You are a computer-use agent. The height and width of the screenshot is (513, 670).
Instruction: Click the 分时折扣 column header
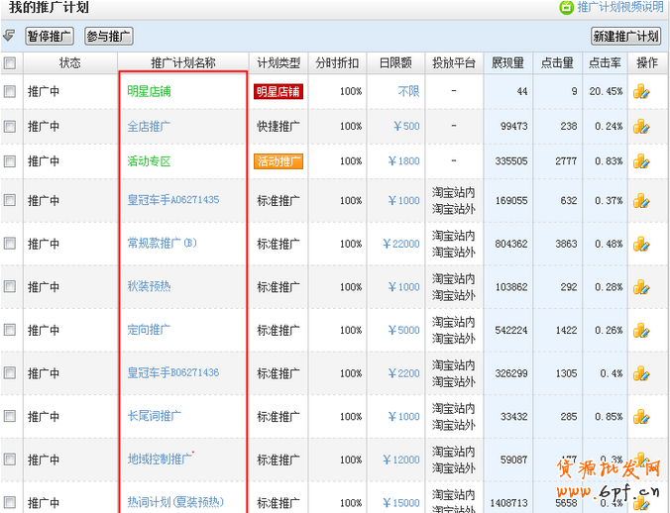click(337, 63)
